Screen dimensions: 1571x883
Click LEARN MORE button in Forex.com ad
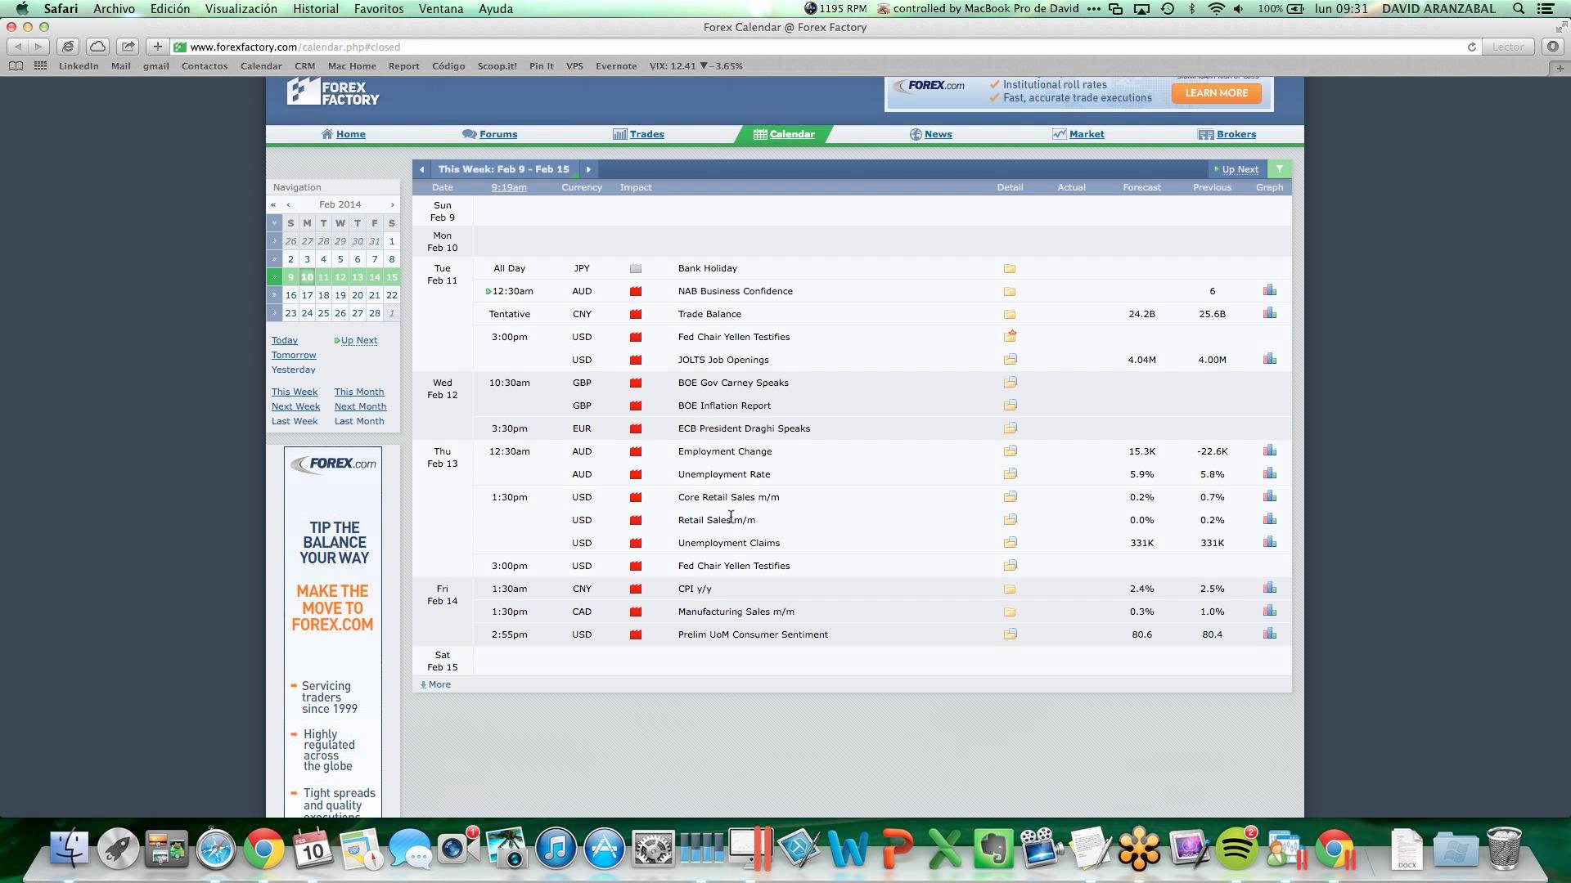coord(1216,93)
